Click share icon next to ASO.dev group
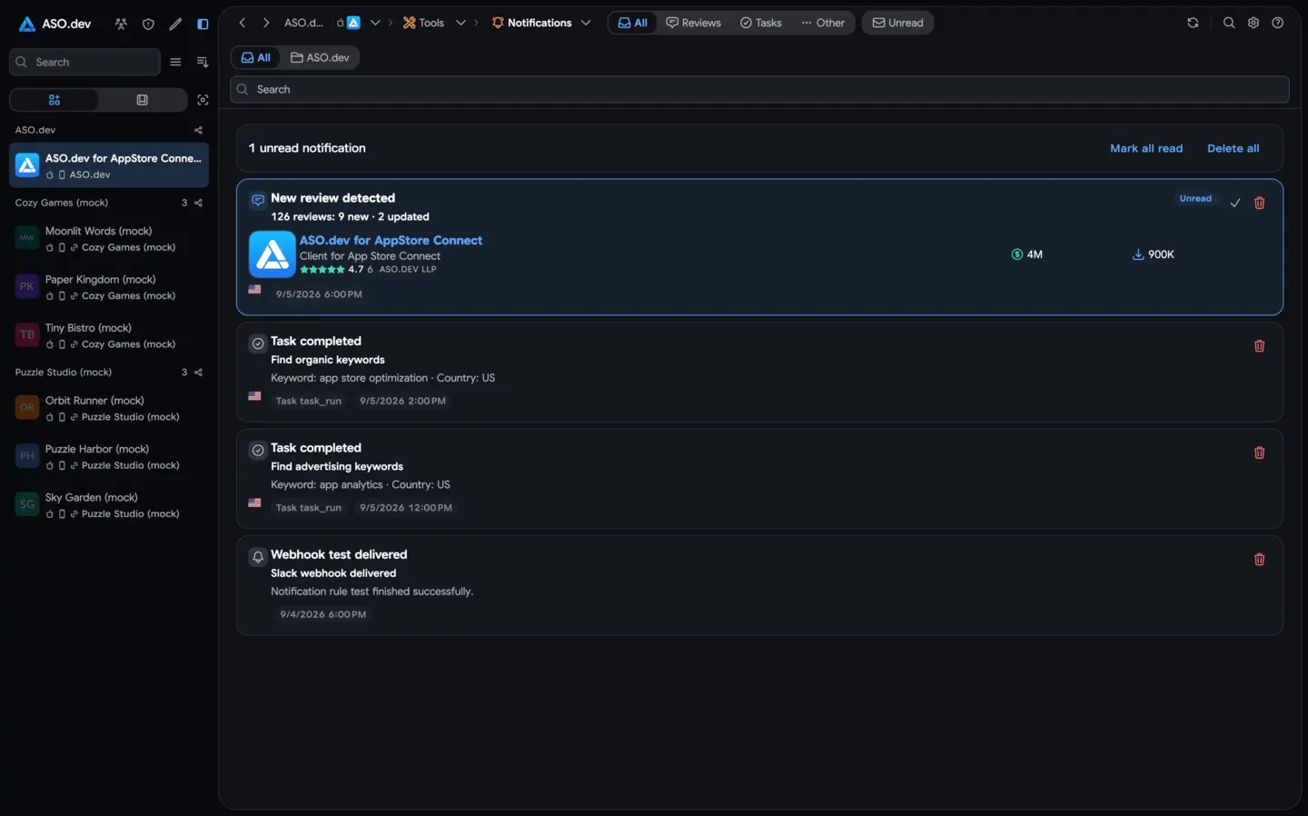This screenshot has height=816, width=1308. point(198,130)
